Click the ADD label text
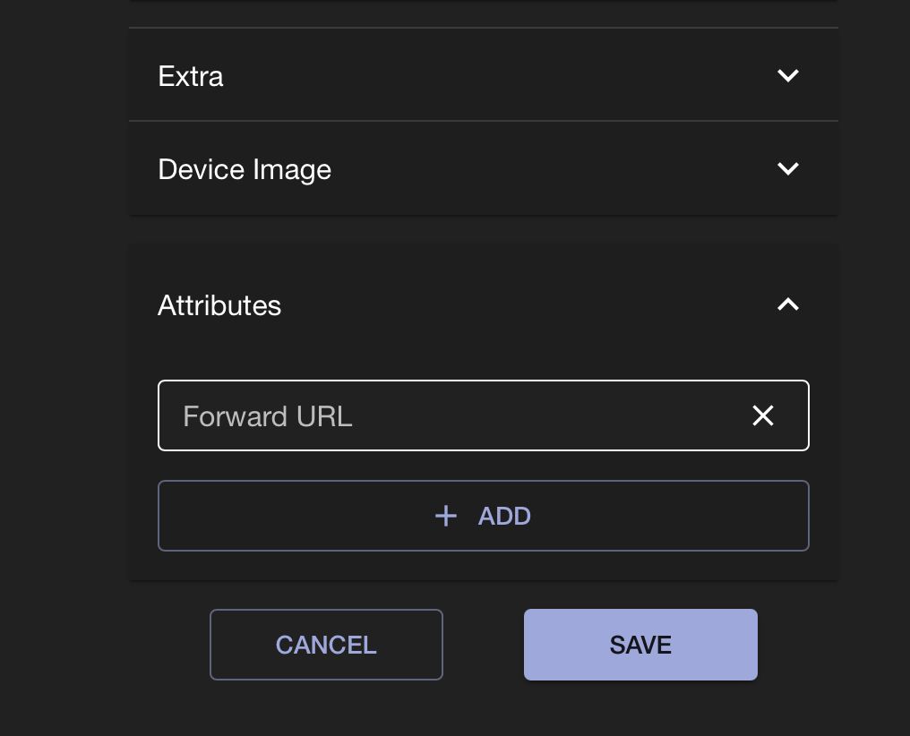The image size is (910, 736). pyautogui.click(x=504, y=517)
